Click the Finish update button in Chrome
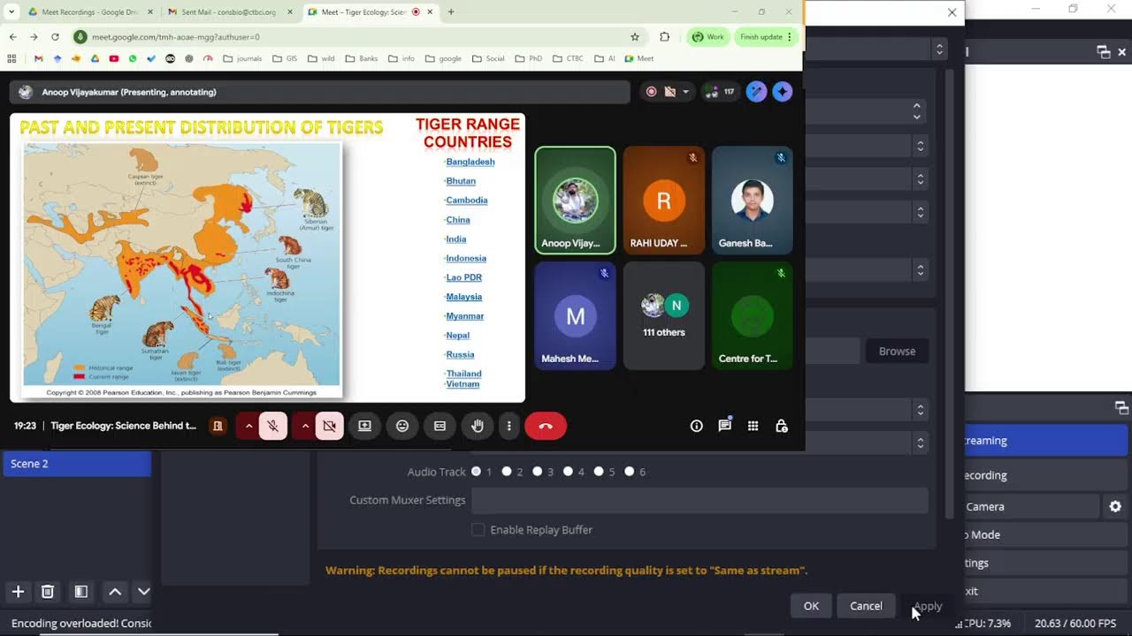The image size is (1132, 636). pyautogui.click(x=767, y=37)
